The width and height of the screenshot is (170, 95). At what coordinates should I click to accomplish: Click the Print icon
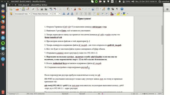pos(42,9)
